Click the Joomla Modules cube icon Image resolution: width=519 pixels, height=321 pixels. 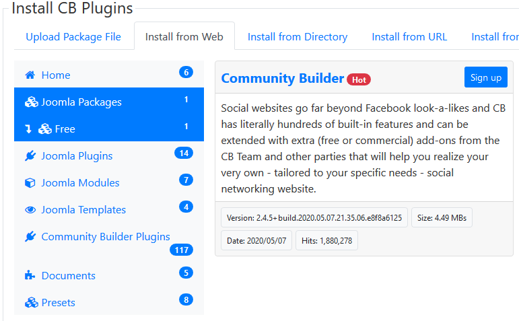point(30,182)
